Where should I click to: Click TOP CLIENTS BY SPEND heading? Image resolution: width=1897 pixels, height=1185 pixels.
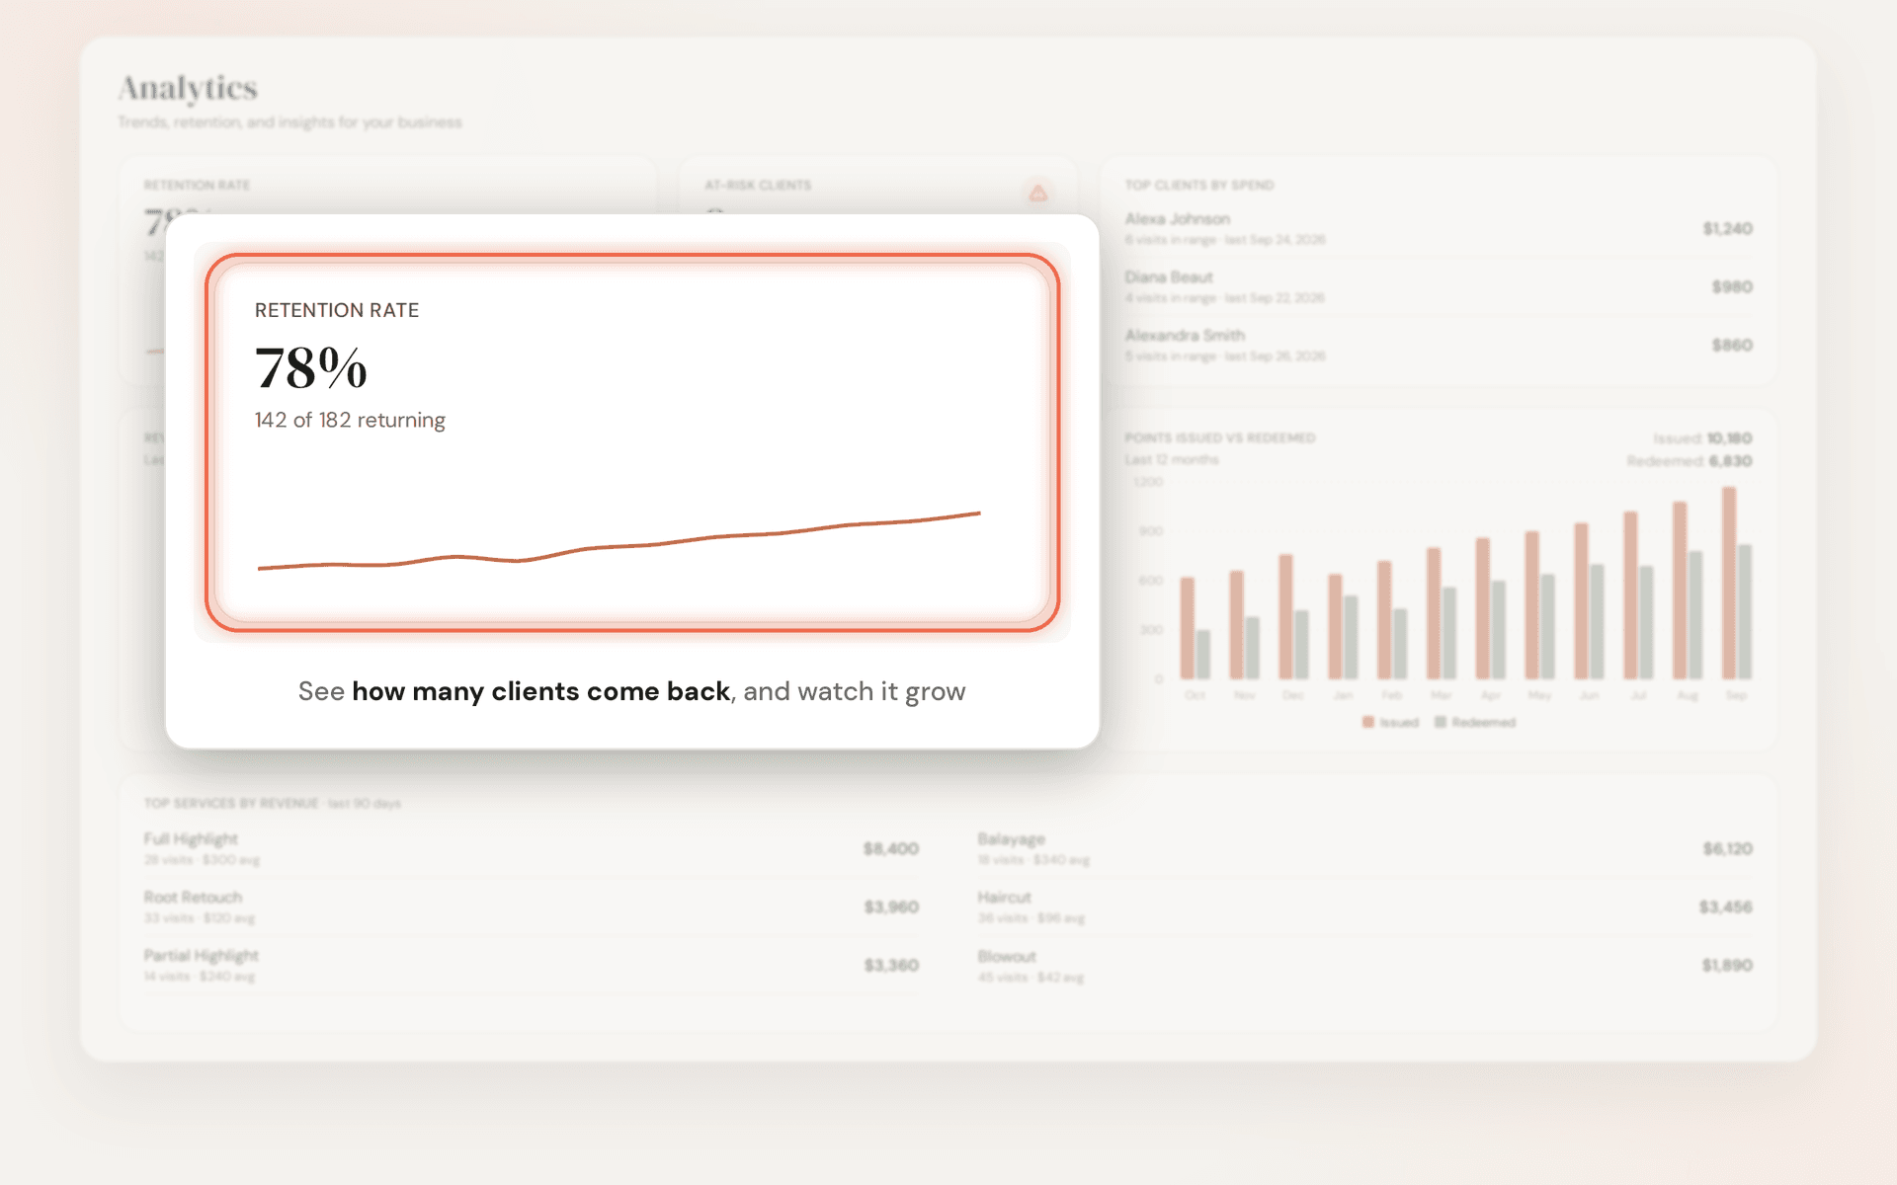point(1199,185)
